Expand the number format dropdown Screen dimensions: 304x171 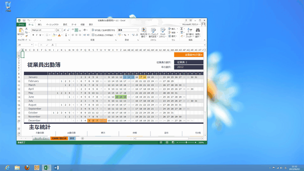point(137,30)
